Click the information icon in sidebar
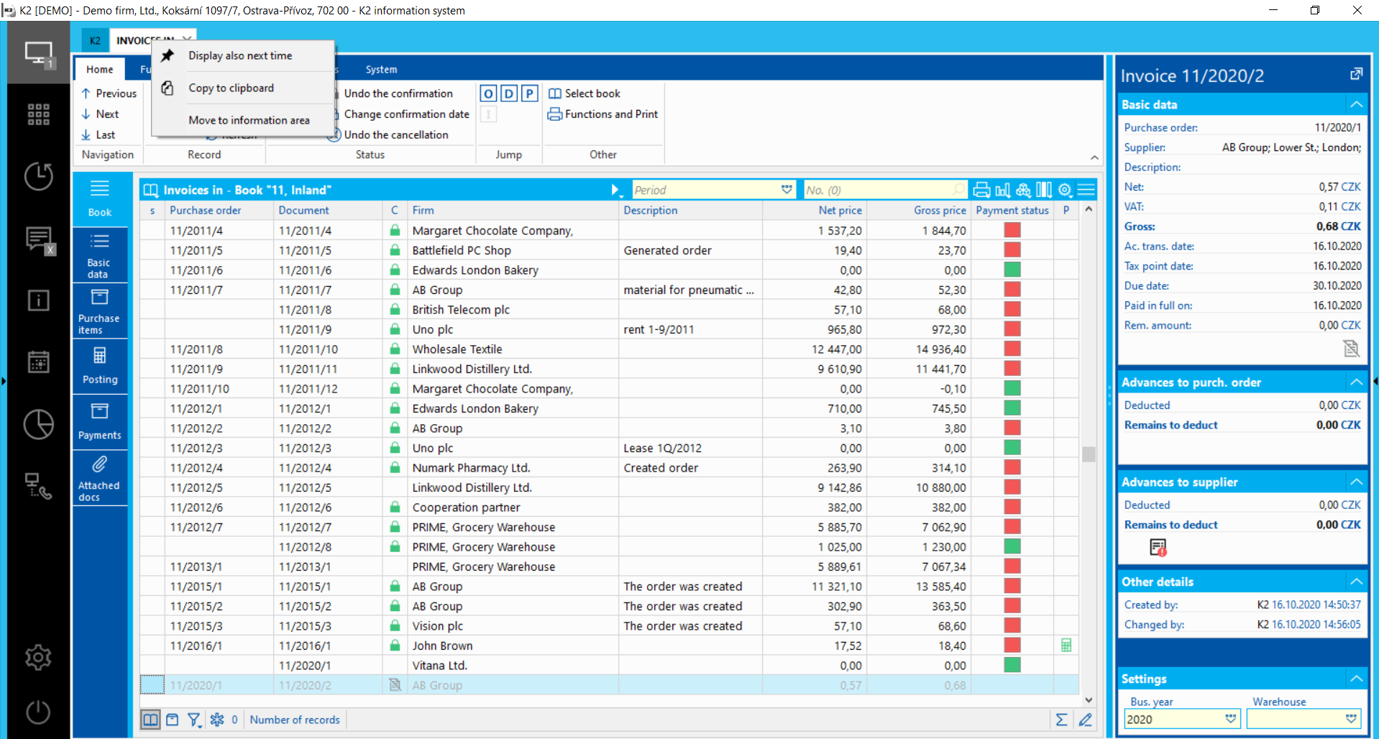 (39, 300)
